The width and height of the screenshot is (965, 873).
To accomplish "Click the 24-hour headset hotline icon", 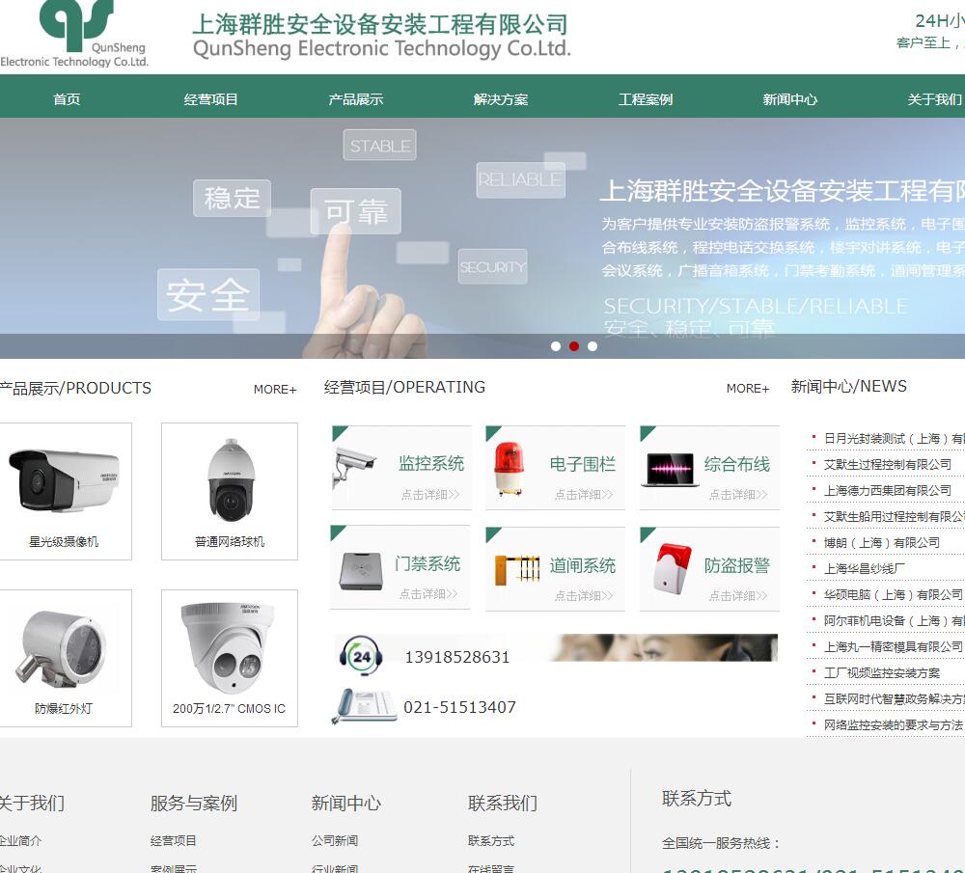I will tap(361, 657).
